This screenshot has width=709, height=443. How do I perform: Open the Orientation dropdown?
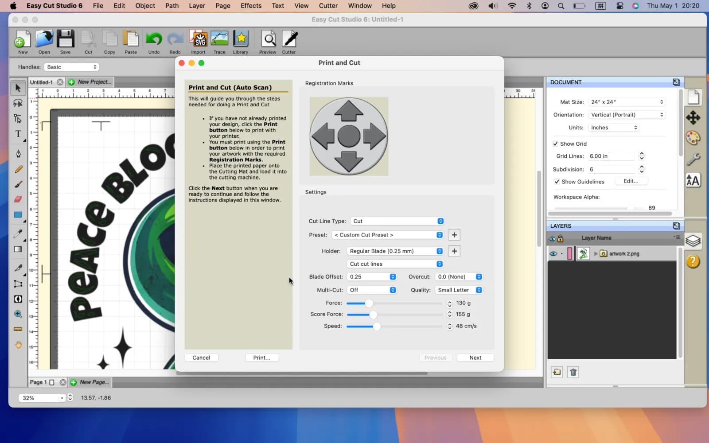click(627, 115)
